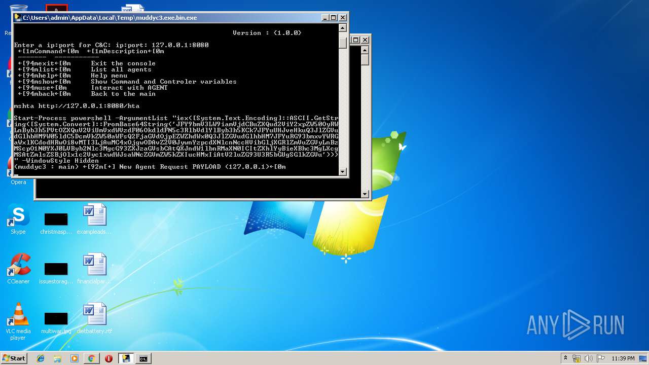Show hidden tray icons arrow

tap(565, 358)
